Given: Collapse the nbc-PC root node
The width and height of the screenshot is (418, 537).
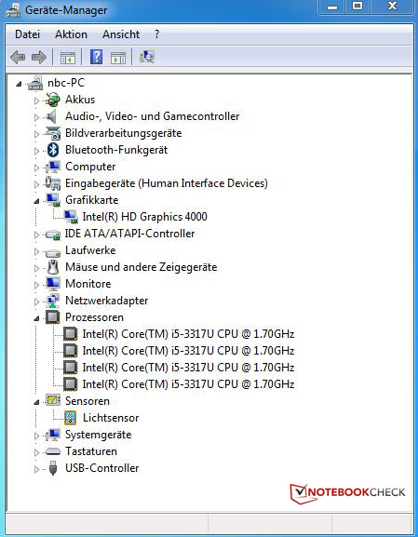Looking at the screenshot, I should click(x=19, y=84).
